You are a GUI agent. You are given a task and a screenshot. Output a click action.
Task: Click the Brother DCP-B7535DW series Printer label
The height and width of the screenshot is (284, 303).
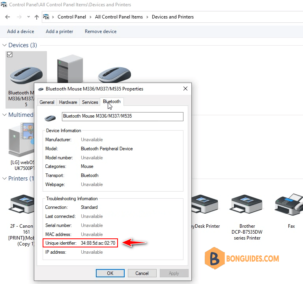247,232
